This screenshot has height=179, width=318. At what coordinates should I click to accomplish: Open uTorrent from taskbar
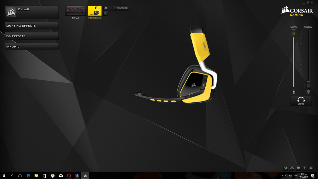coord(52,176)
